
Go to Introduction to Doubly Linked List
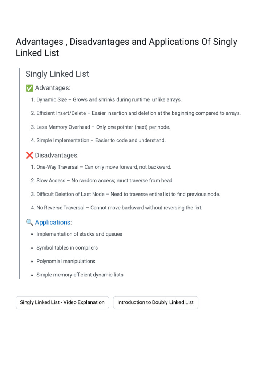click(x=155, y=302)
